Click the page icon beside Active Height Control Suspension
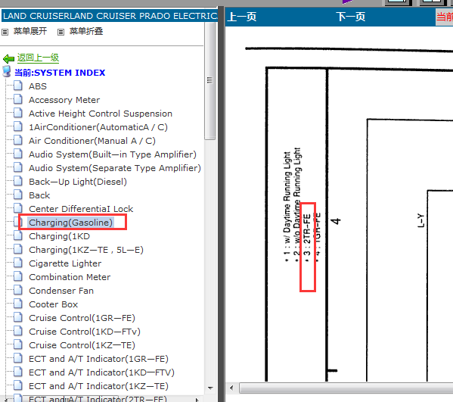This screenshot has width=453, height=402. click(x=18, y=113)
